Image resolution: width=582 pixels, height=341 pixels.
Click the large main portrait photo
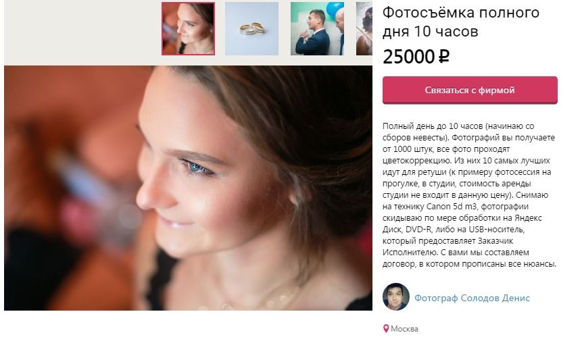188,188
